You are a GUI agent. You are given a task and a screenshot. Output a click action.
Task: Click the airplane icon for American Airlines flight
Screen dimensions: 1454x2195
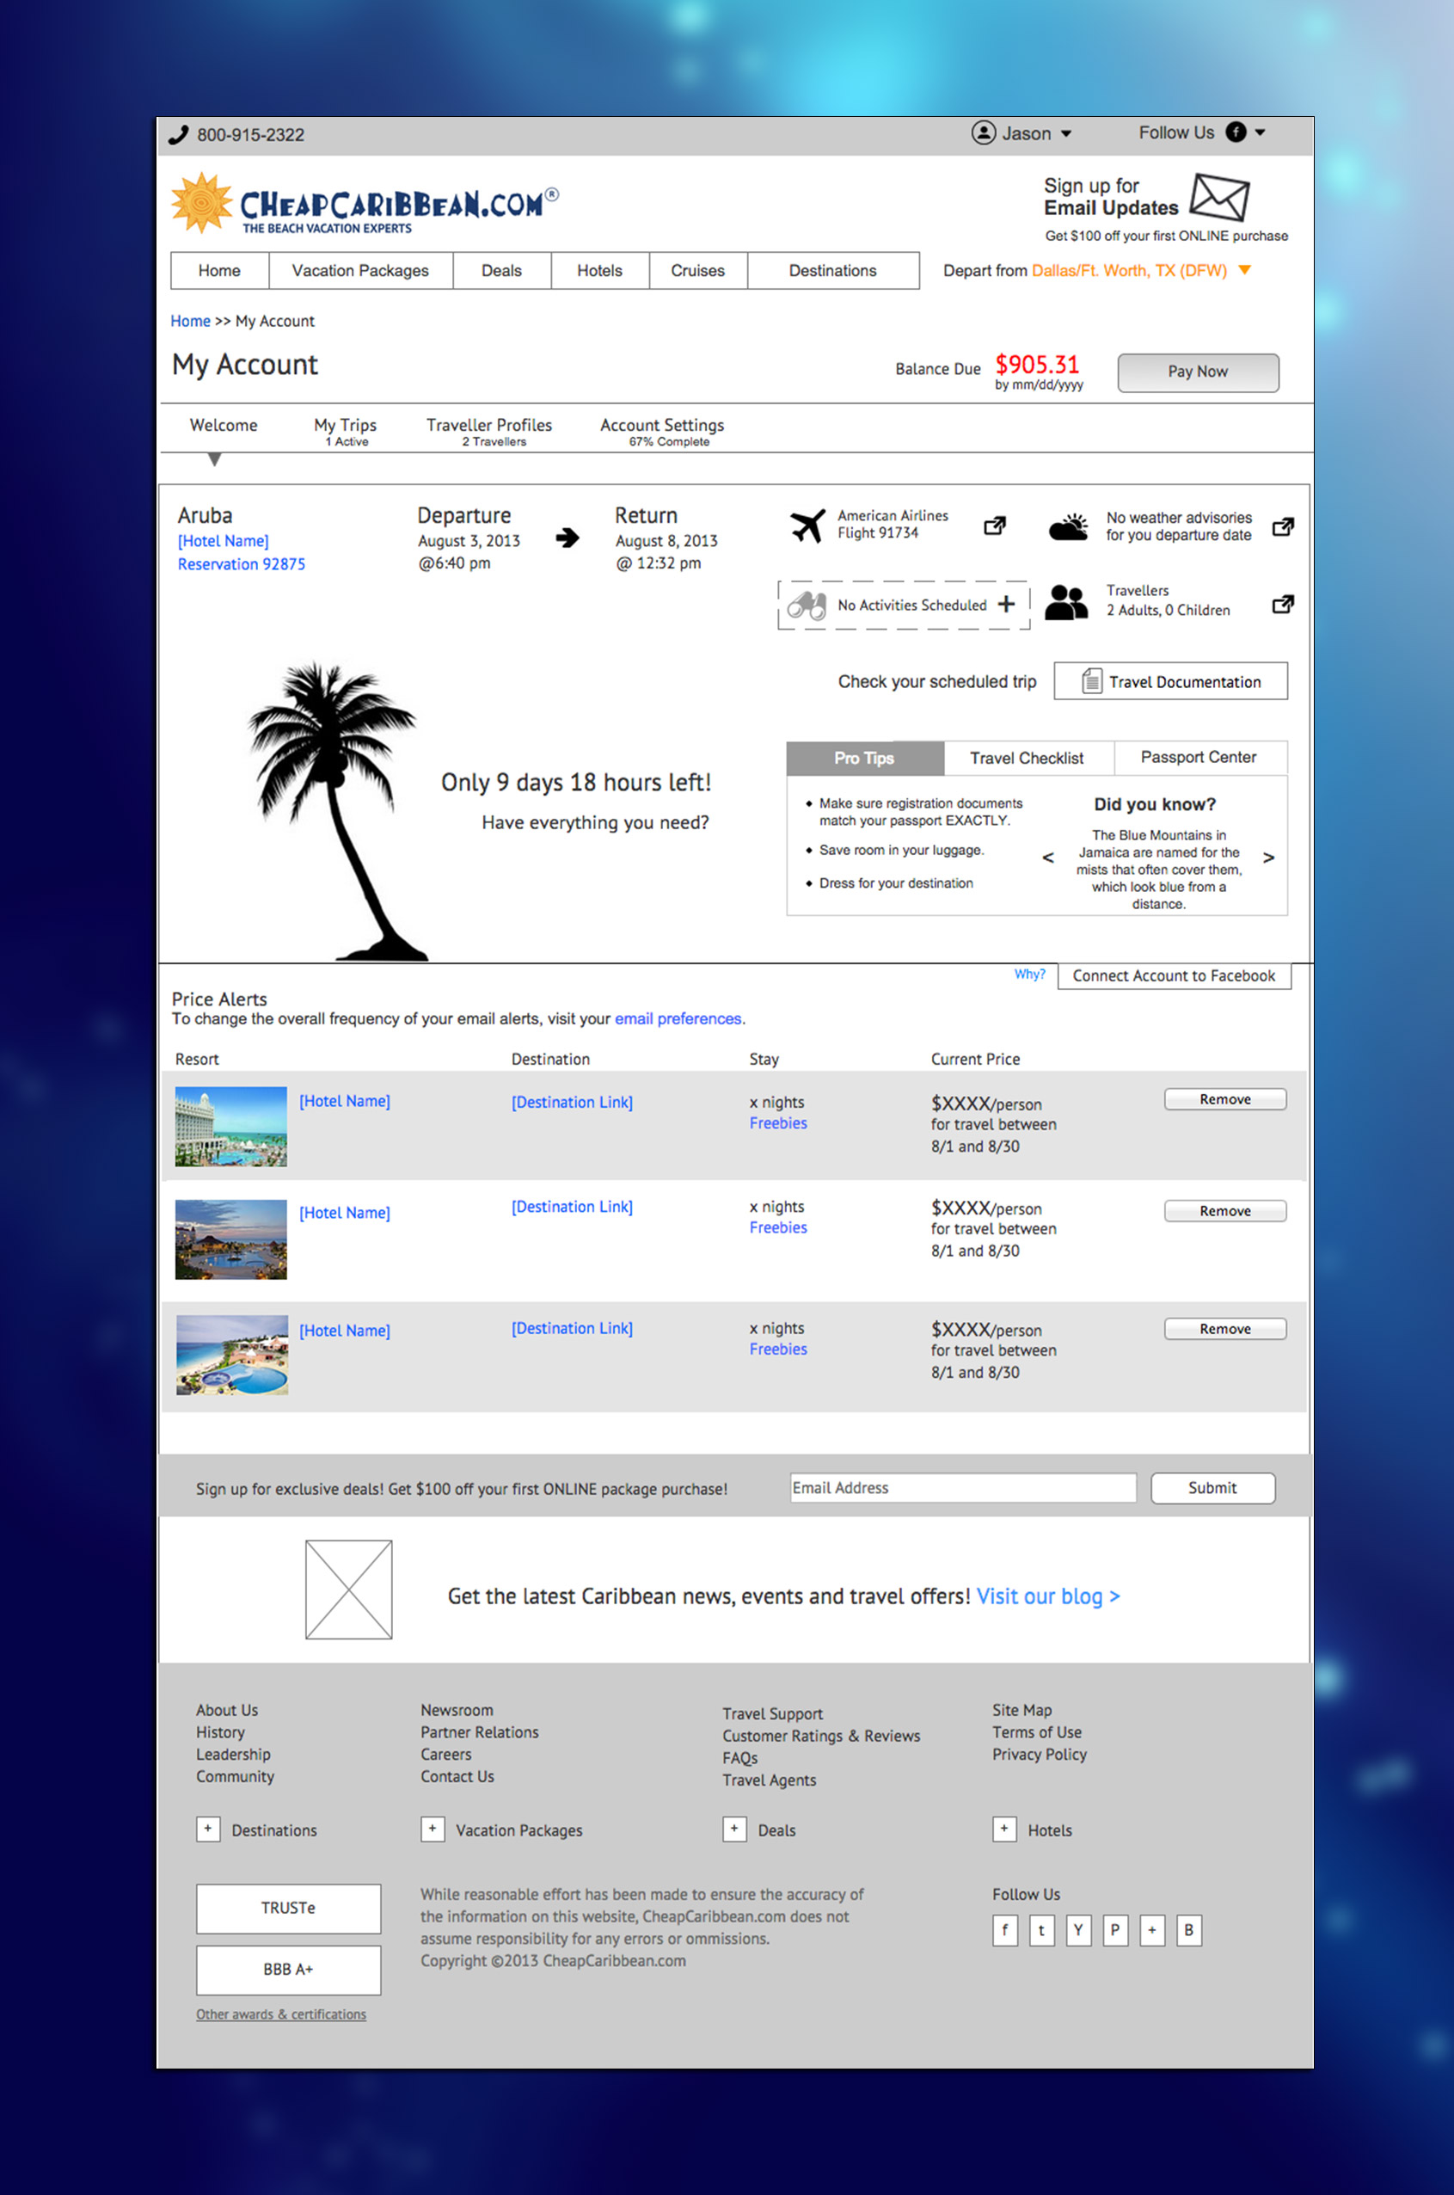[x=807, y=525]
